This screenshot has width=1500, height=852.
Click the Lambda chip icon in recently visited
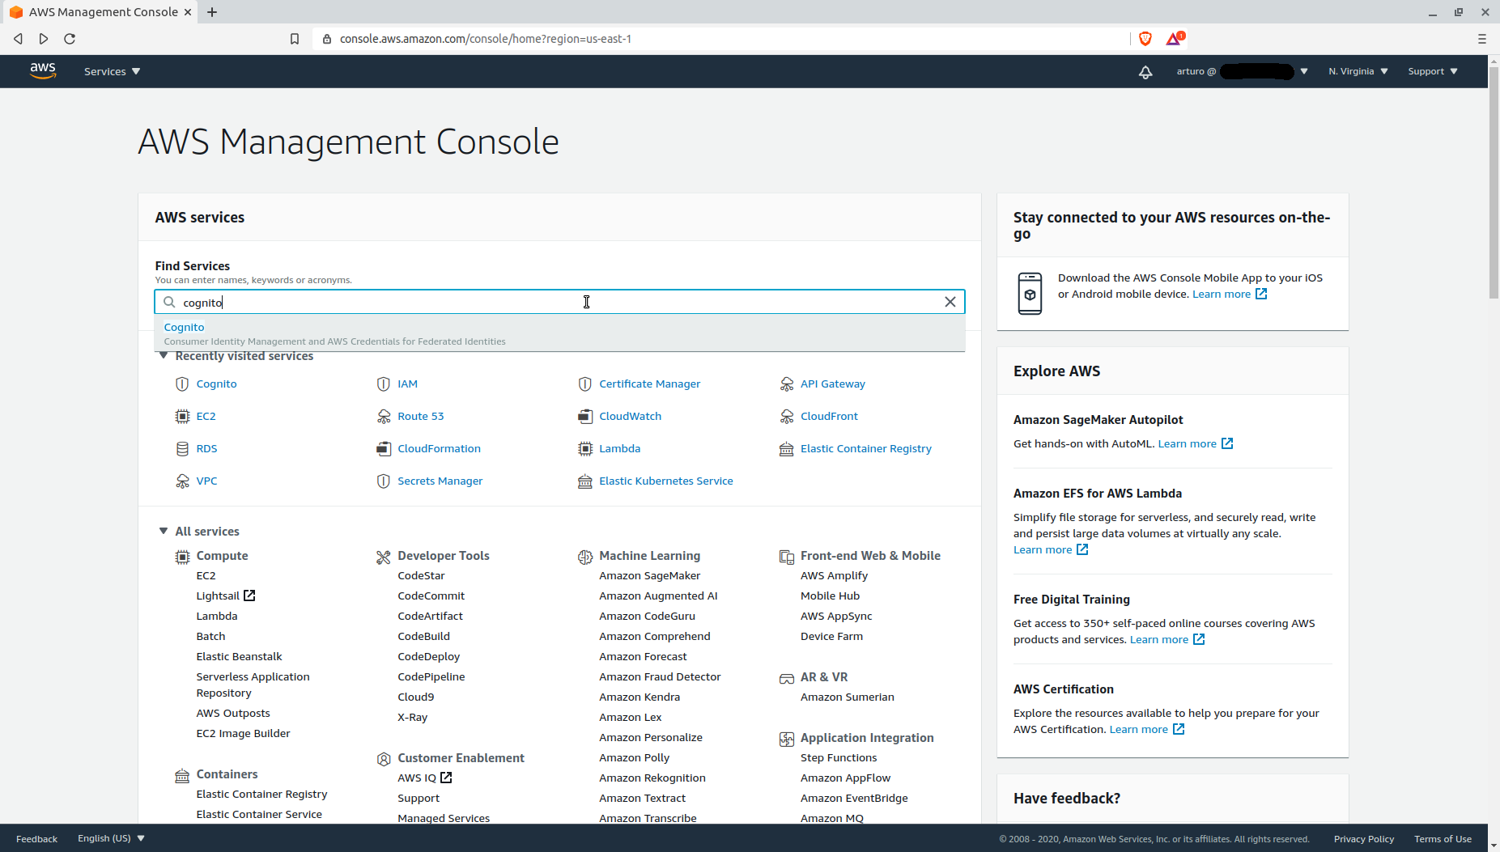coord(585,448)
